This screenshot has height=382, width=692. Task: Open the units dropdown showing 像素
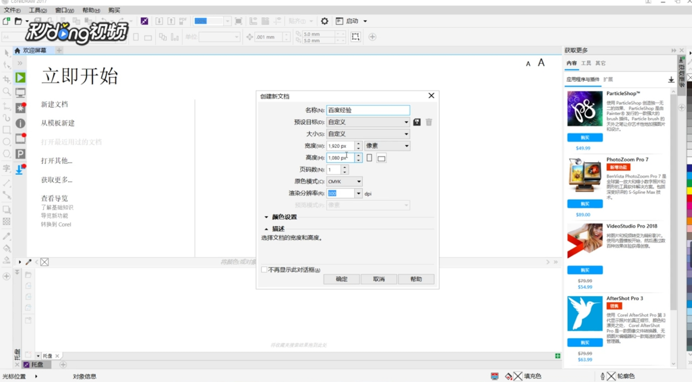(x=387, y=146)
